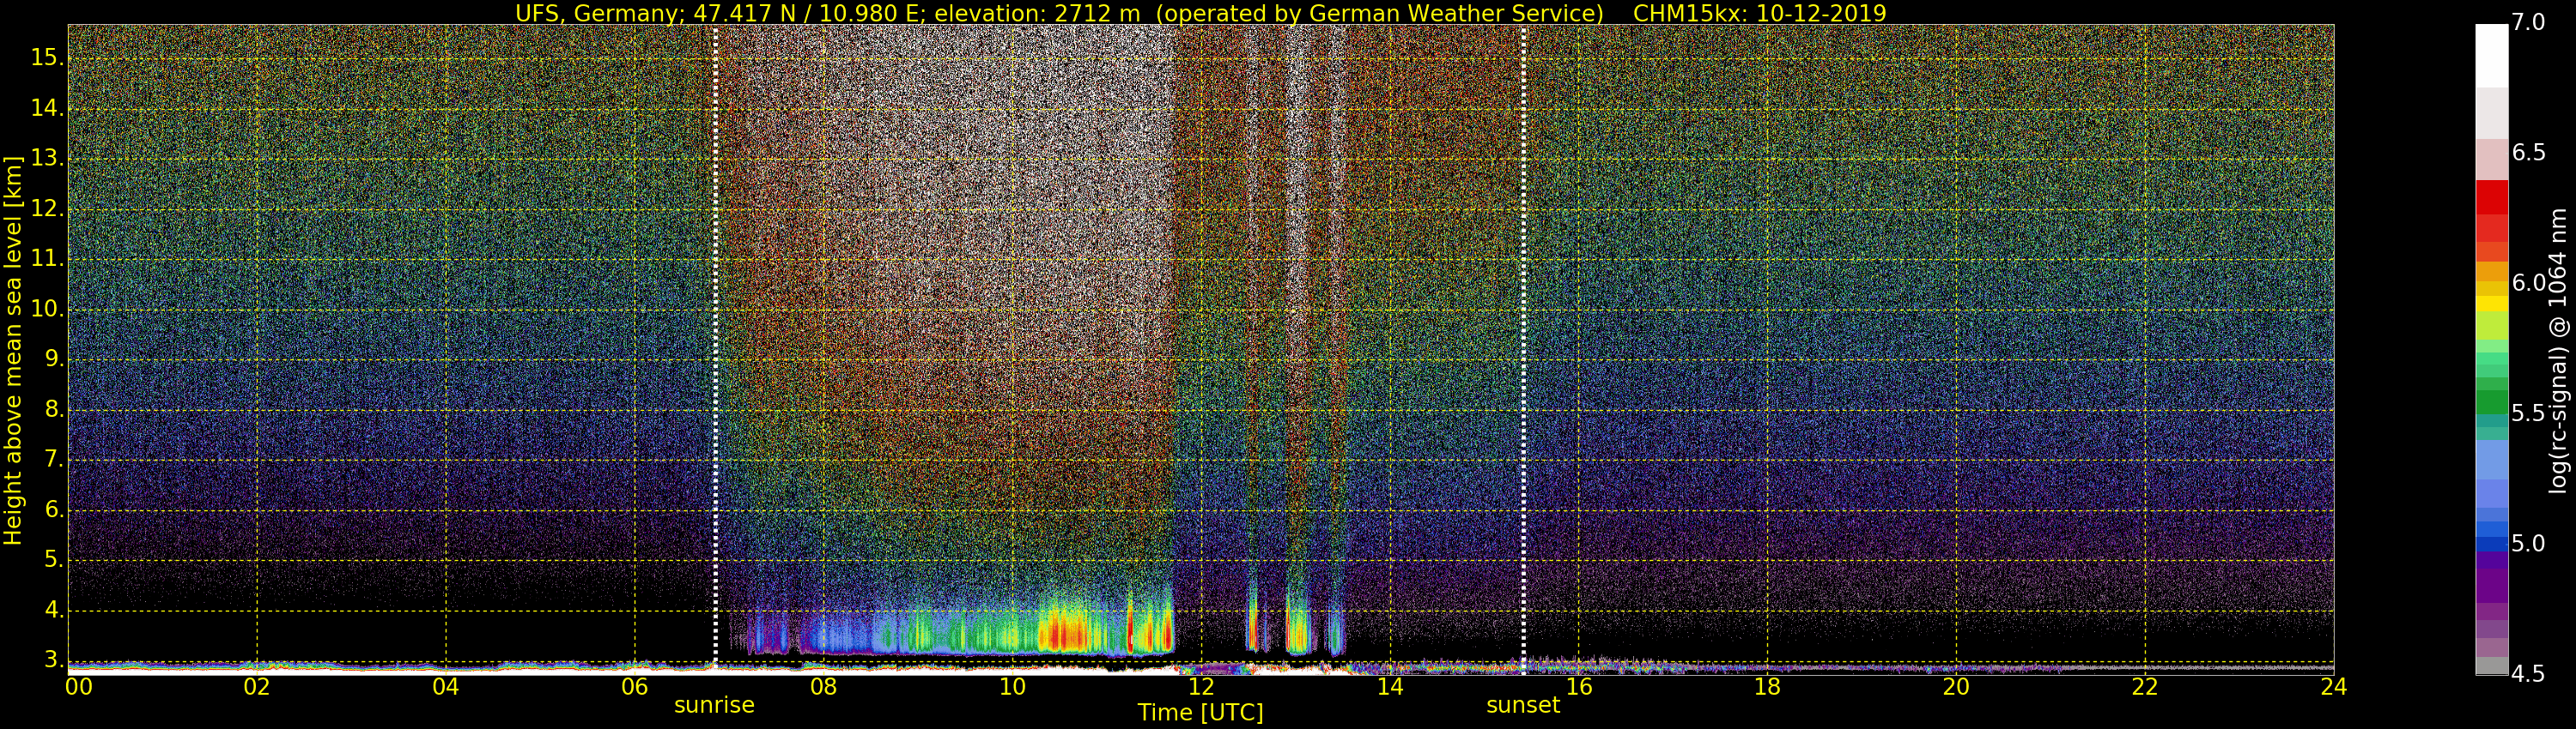Click the '20' time axis tick label
Viewport: 2576px width, 729px height.
[1956, 687]
